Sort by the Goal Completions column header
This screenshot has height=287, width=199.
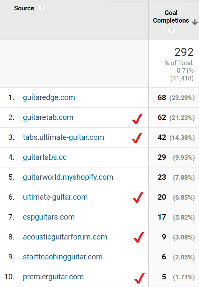pyautogui.click(x=171, y=16)
